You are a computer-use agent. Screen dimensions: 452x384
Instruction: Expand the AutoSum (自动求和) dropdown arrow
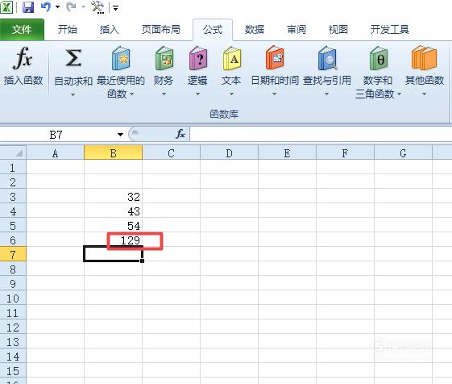pyautogui.click(x=73, y=94)
